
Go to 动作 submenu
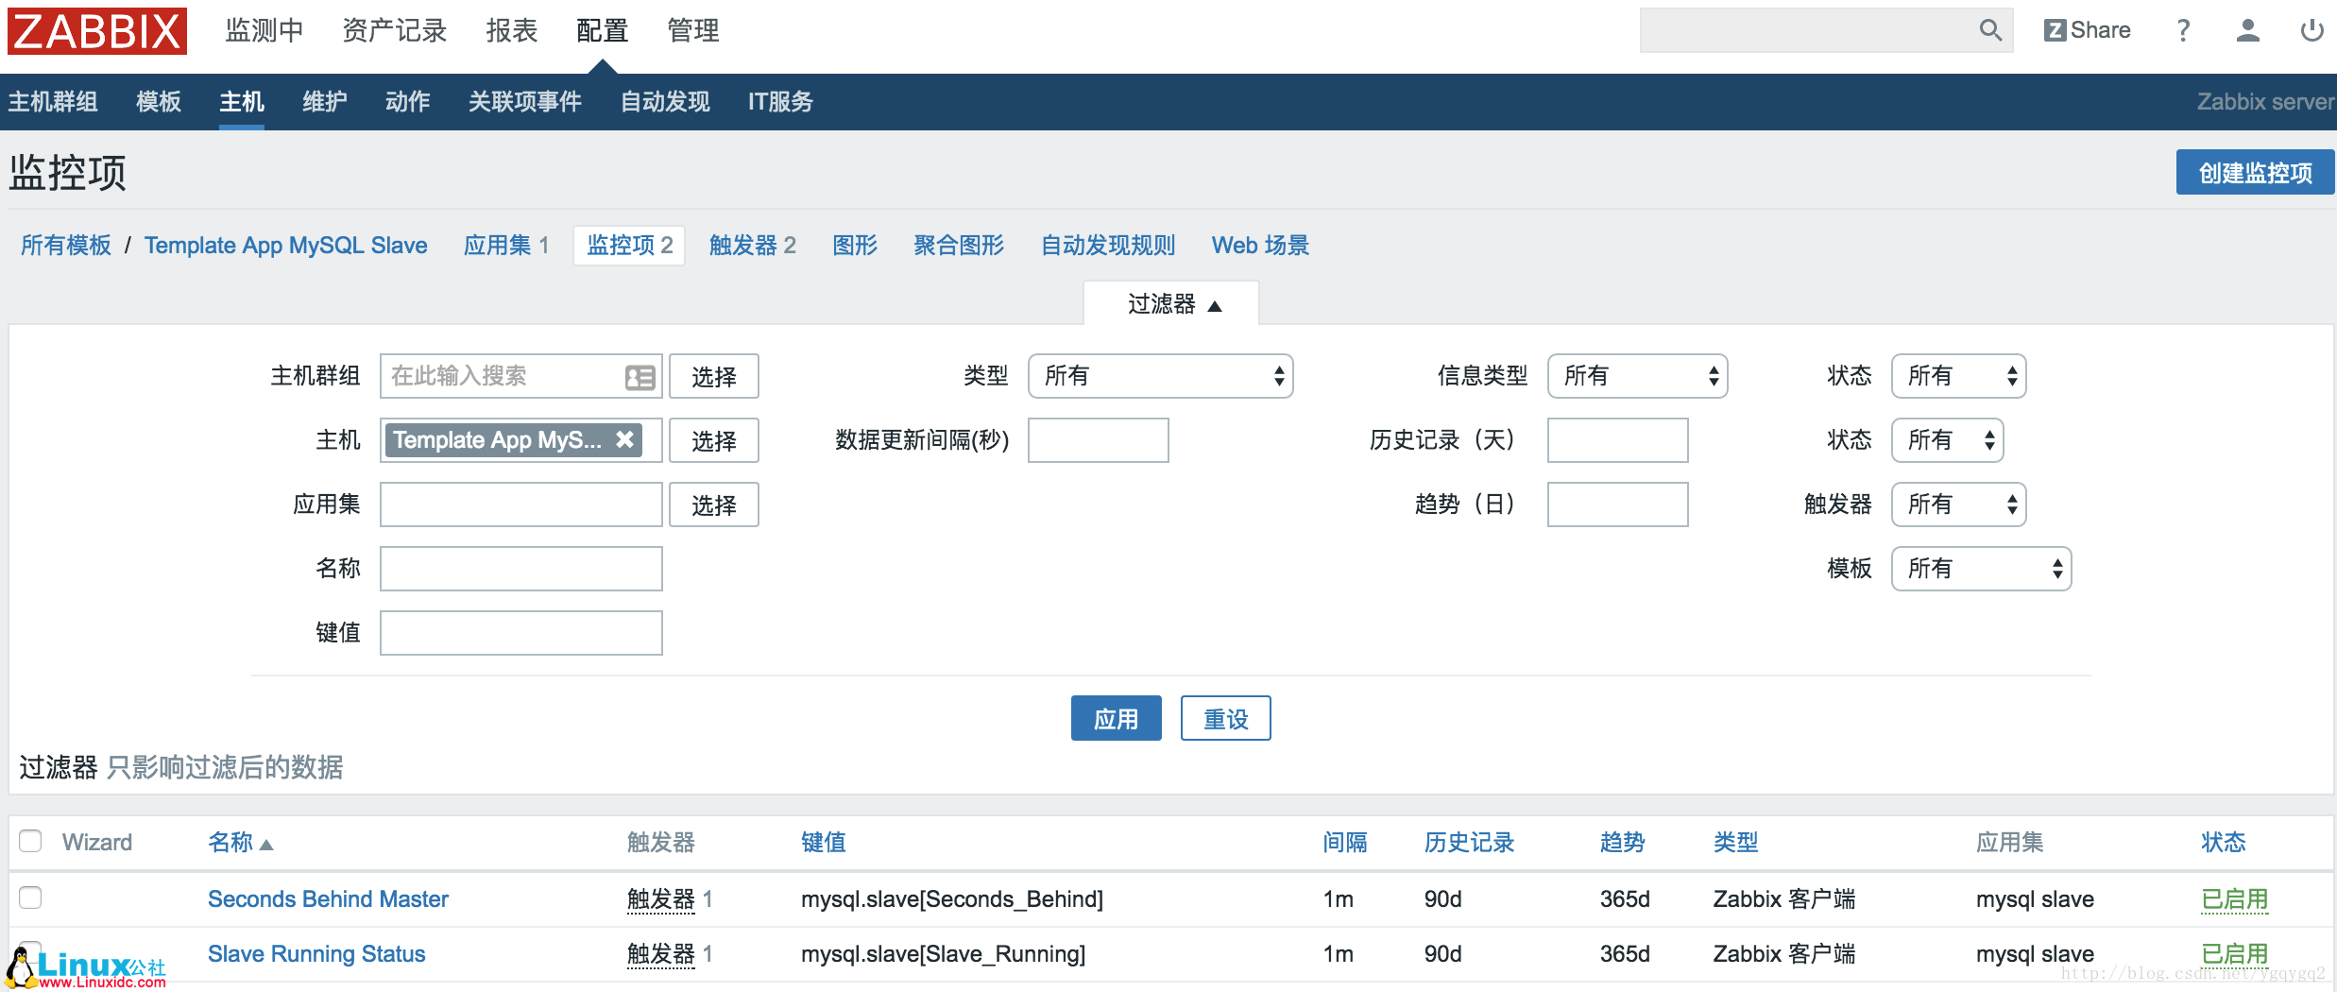coord(408,102)
